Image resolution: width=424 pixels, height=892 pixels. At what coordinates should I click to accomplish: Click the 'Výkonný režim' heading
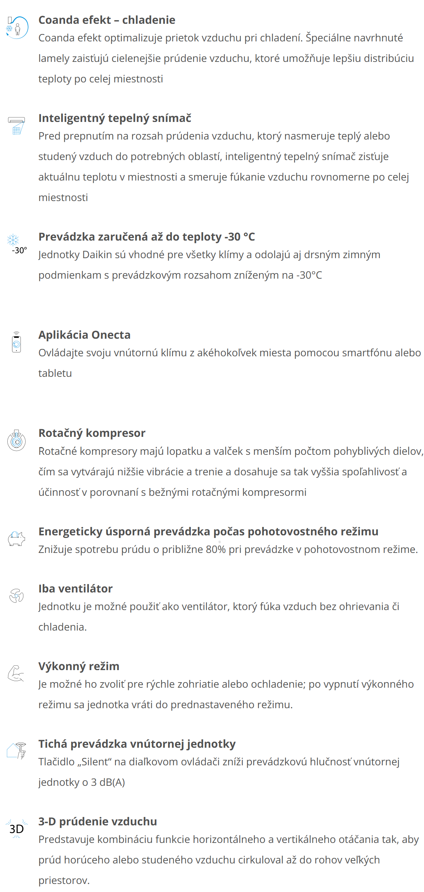tap(79, 666)
